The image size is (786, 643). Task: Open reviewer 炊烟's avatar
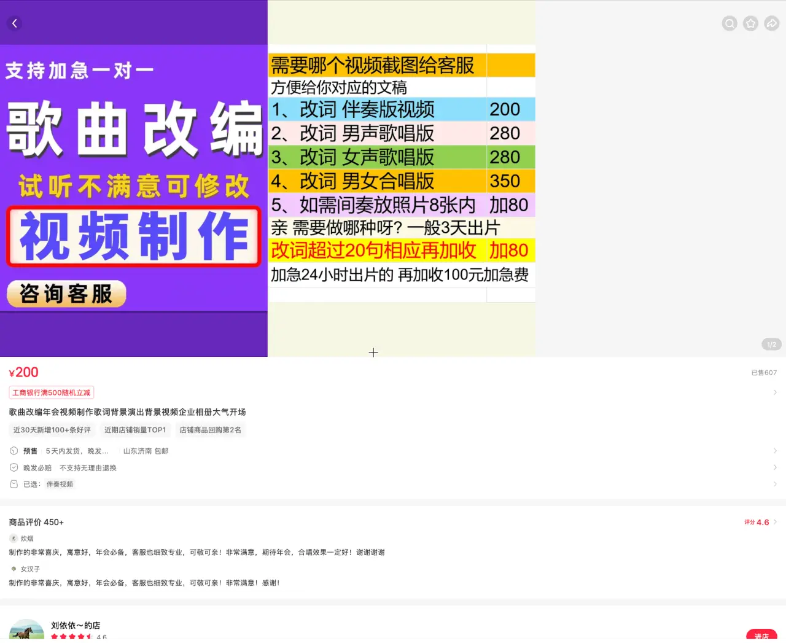[x=14, y=539]
